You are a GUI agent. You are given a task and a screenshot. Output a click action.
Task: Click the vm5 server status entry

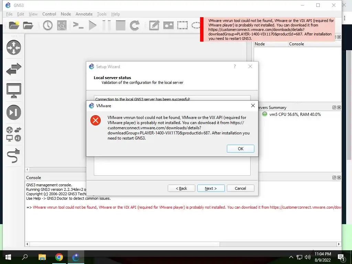click(x=291, y=114)
